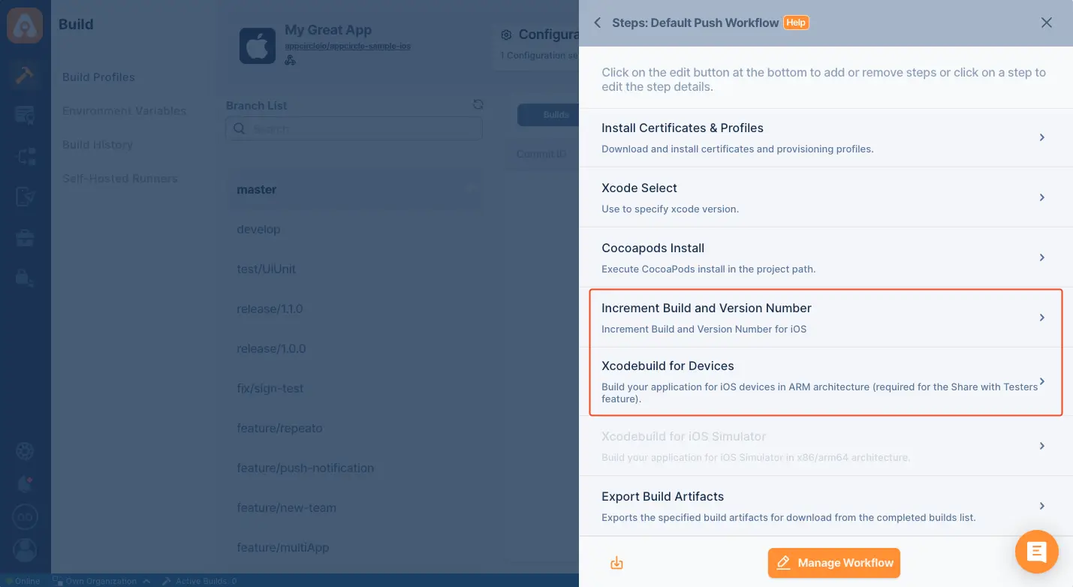Open the Build module hammer icon
Image resolution: width=1073 pixels, height=587 pixels.
tap(25, 75)
